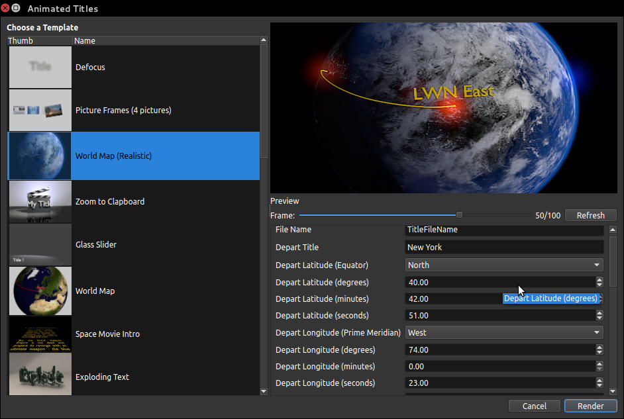The image size is (624, 419).
Task: Click the File Name input field
Action: point(503,230)
